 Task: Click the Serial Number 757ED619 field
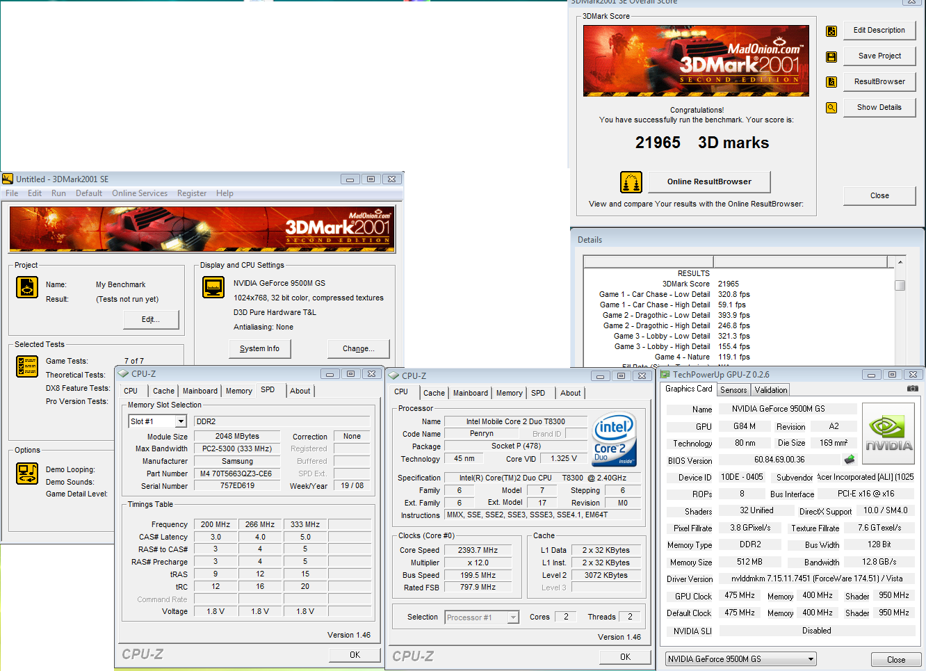236,486
